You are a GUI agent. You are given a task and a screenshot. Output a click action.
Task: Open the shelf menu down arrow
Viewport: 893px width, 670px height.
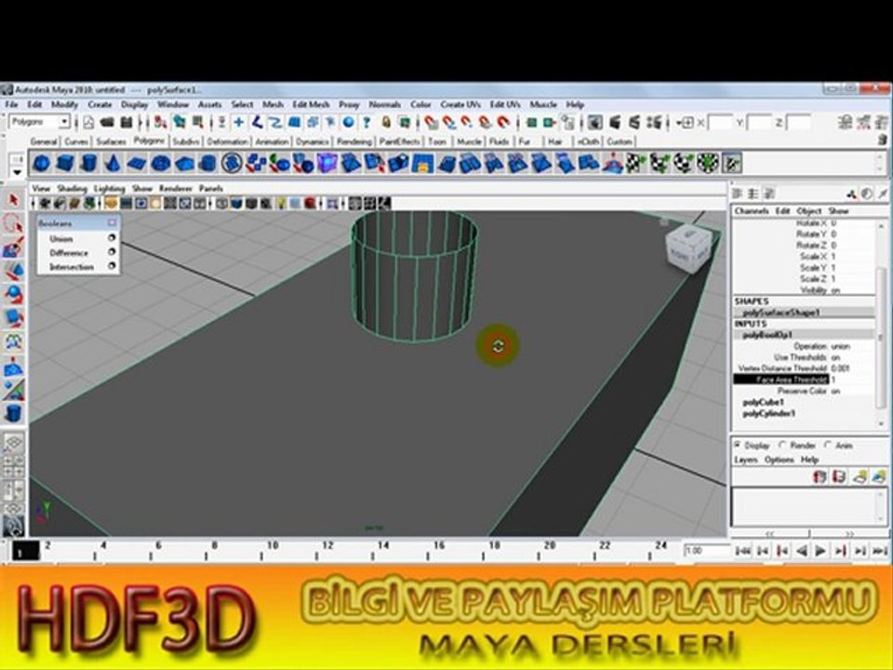point(17,172)
